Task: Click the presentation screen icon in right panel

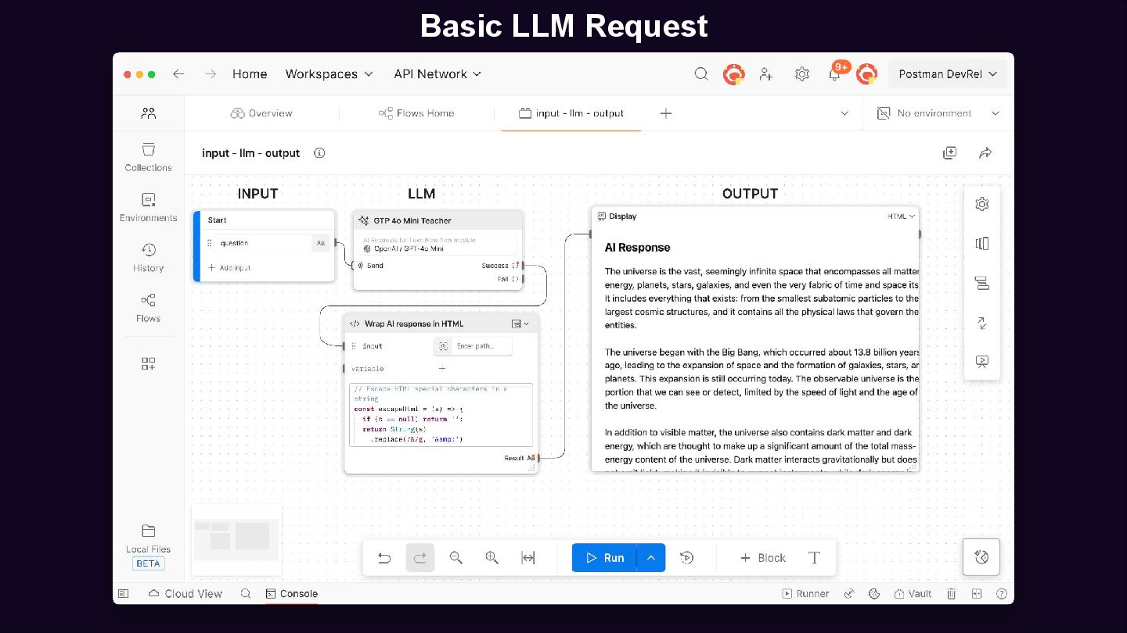Action: [982, 361]
